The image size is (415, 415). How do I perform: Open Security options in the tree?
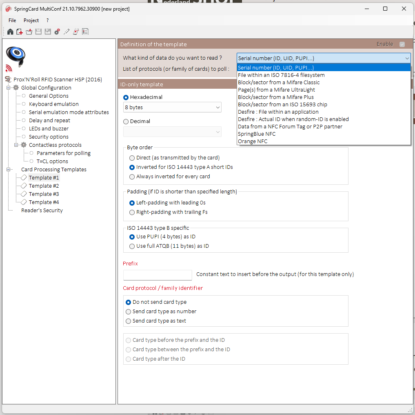[x=49, y=137]
